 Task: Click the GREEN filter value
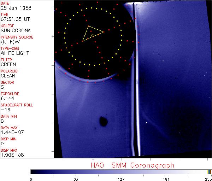[8, 64]
